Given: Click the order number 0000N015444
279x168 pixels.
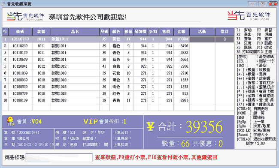Looking at the screenshot, I should (x=29, y=133).
